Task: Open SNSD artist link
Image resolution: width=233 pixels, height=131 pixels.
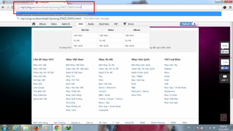Action: tap(142, 123)
